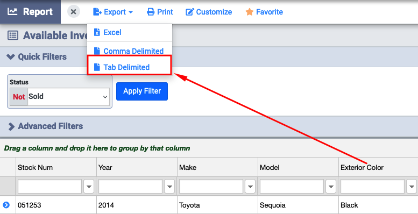Open the Export dropdown menu
Viewport: 418px width, 214px height.
point(113,12)
